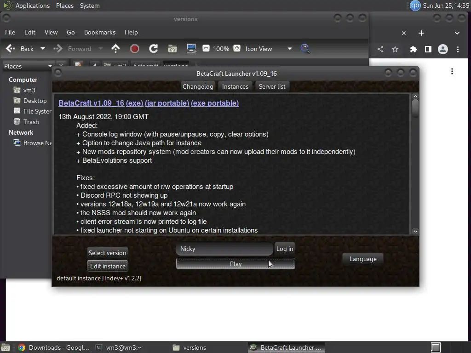The image size is (471, 353).
Task: Click the red Stop loading icon
Action: tap(135, 49)
